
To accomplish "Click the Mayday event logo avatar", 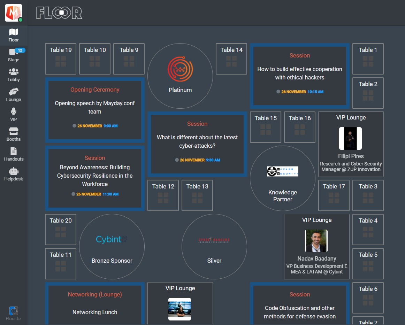I will pos(14,13).
